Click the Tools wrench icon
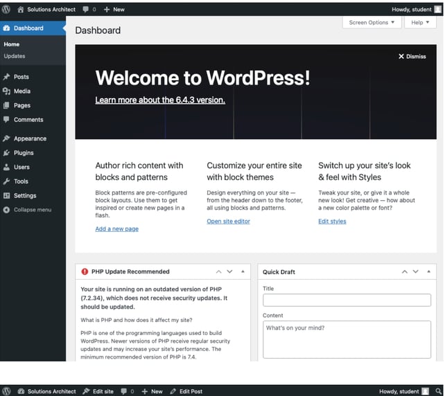Screen dimensions: 445x396 [6, 181]
